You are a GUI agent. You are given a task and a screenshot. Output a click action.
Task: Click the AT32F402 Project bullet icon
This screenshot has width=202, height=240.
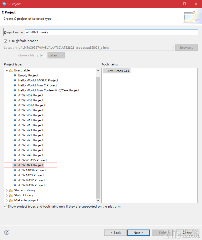15,95
